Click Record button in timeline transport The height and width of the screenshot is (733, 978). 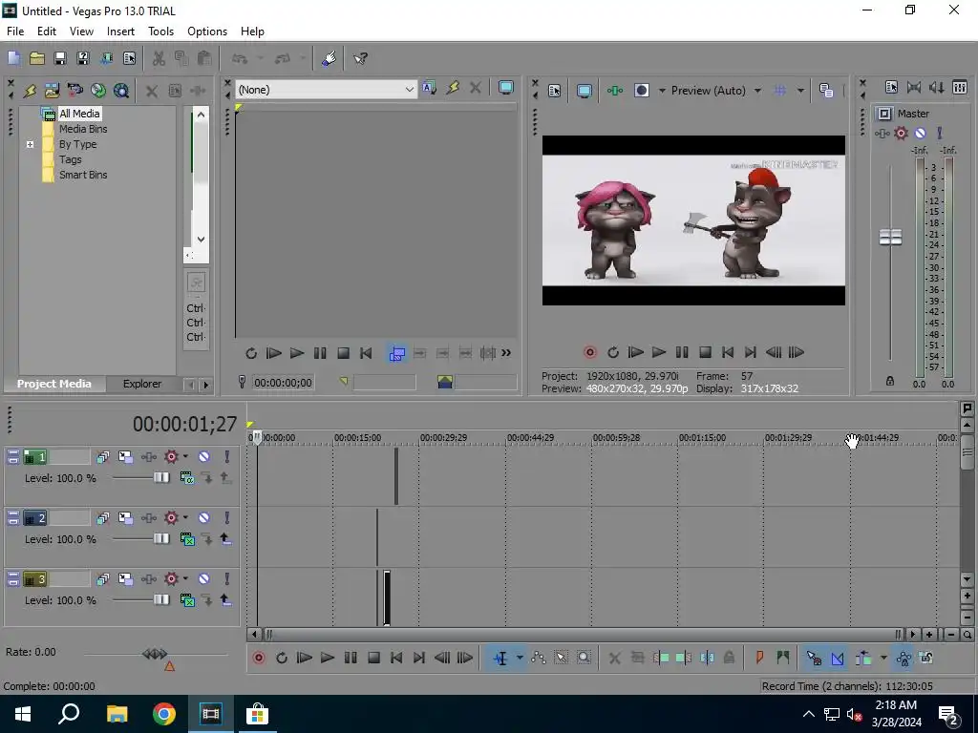[259, 659]
